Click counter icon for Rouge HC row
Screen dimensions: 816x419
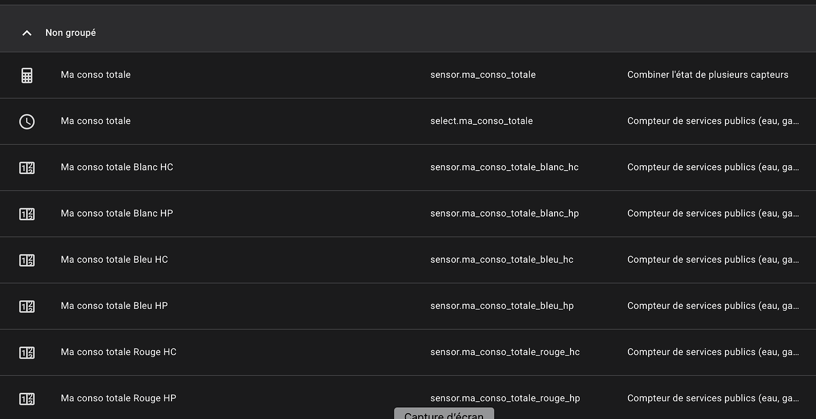pos(27,352)
